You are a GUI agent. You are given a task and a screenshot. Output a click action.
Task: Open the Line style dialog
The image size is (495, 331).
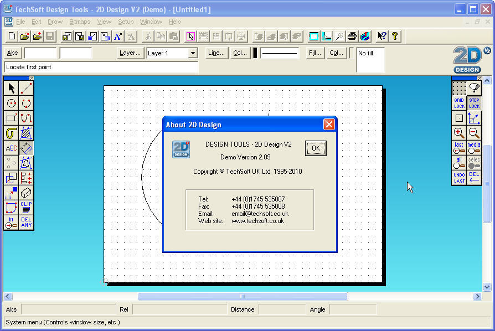[x=216, y=53]
